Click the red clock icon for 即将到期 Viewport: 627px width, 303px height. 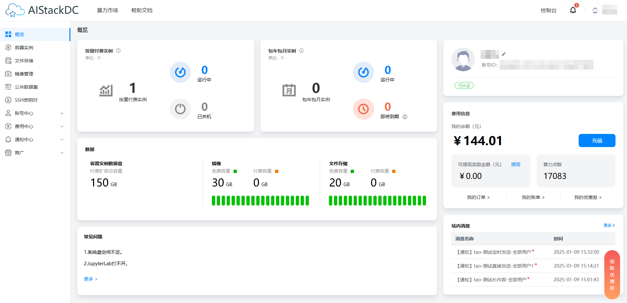tap(363, 109)
